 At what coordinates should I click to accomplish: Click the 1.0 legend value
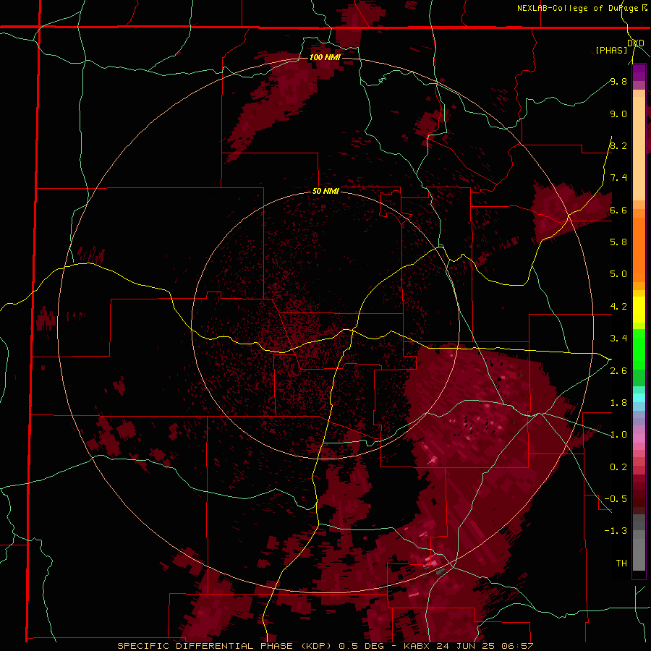[618, 435]
